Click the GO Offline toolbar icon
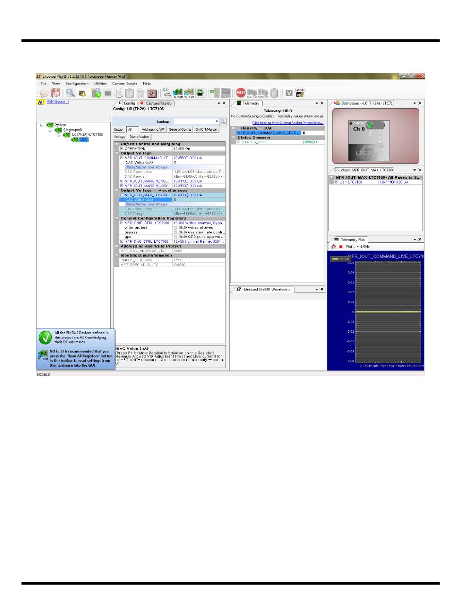This screenshot has width=461, height=606. 166,93
